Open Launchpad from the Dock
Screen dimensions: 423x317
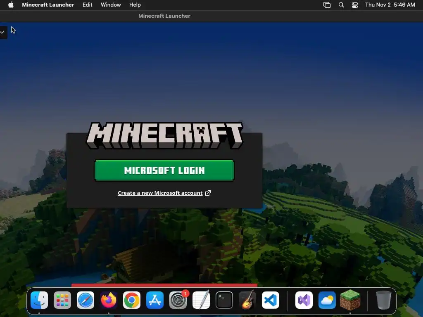pyautogui.click(x=62, y=300)
